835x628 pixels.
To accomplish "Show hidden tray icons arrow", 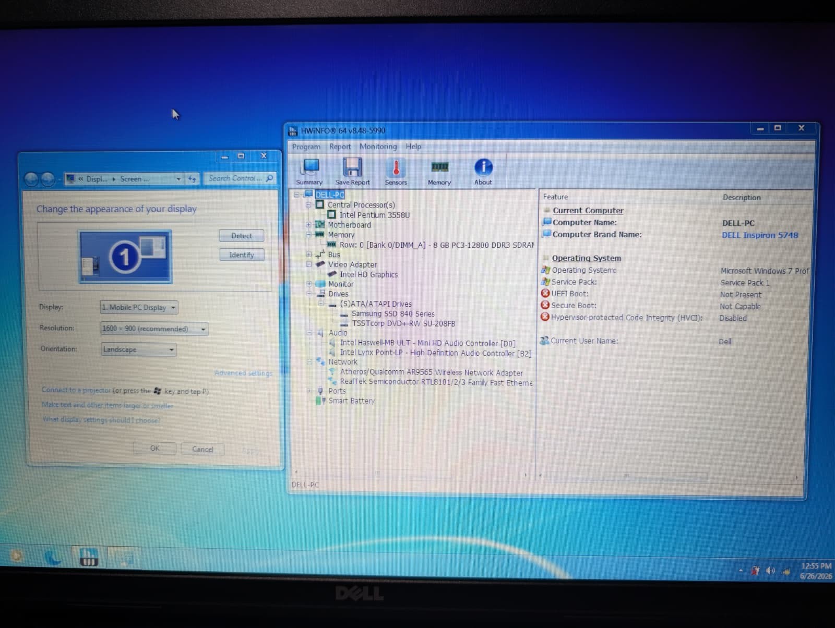I will [741, 570].
